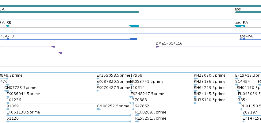261x123 pixels.
Task: Open the EK061130.5prime label
Action: pyautogui.click(x=23, y=112)
